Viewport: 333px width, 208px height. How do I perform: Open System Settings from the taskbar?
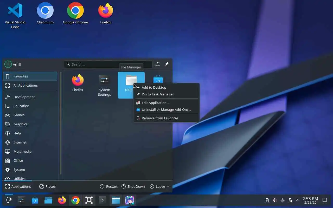[x=21, y=200]
